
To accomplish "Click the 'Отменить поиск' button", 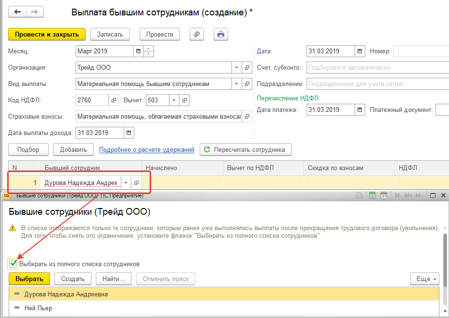I will [166, 279].
